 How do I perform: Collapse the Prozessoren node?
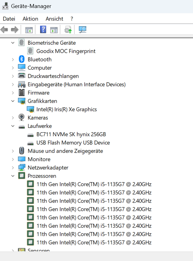13,176
